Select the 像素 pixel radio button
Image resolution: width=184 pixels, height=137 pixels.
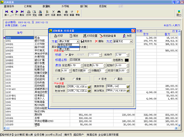[74, 79]
